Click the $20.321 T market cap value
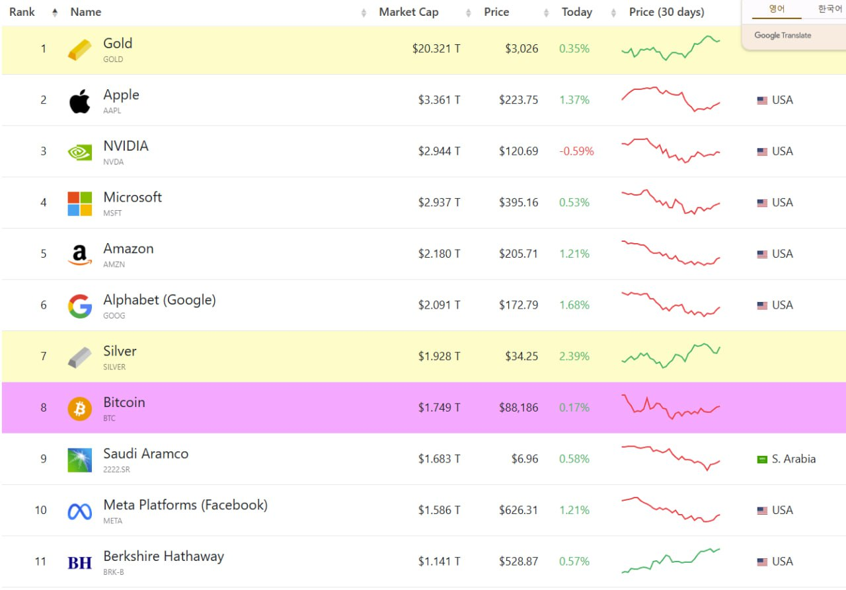 (436, 49)
